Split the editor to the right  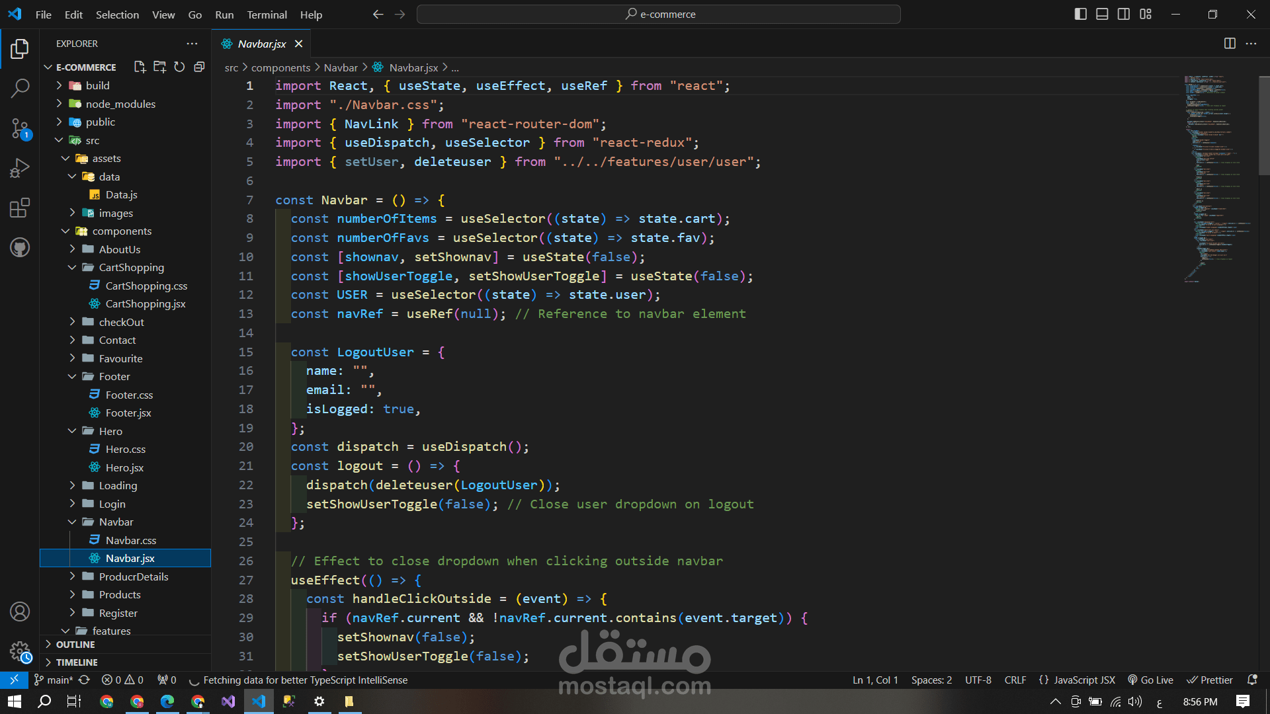point(1230,43)
